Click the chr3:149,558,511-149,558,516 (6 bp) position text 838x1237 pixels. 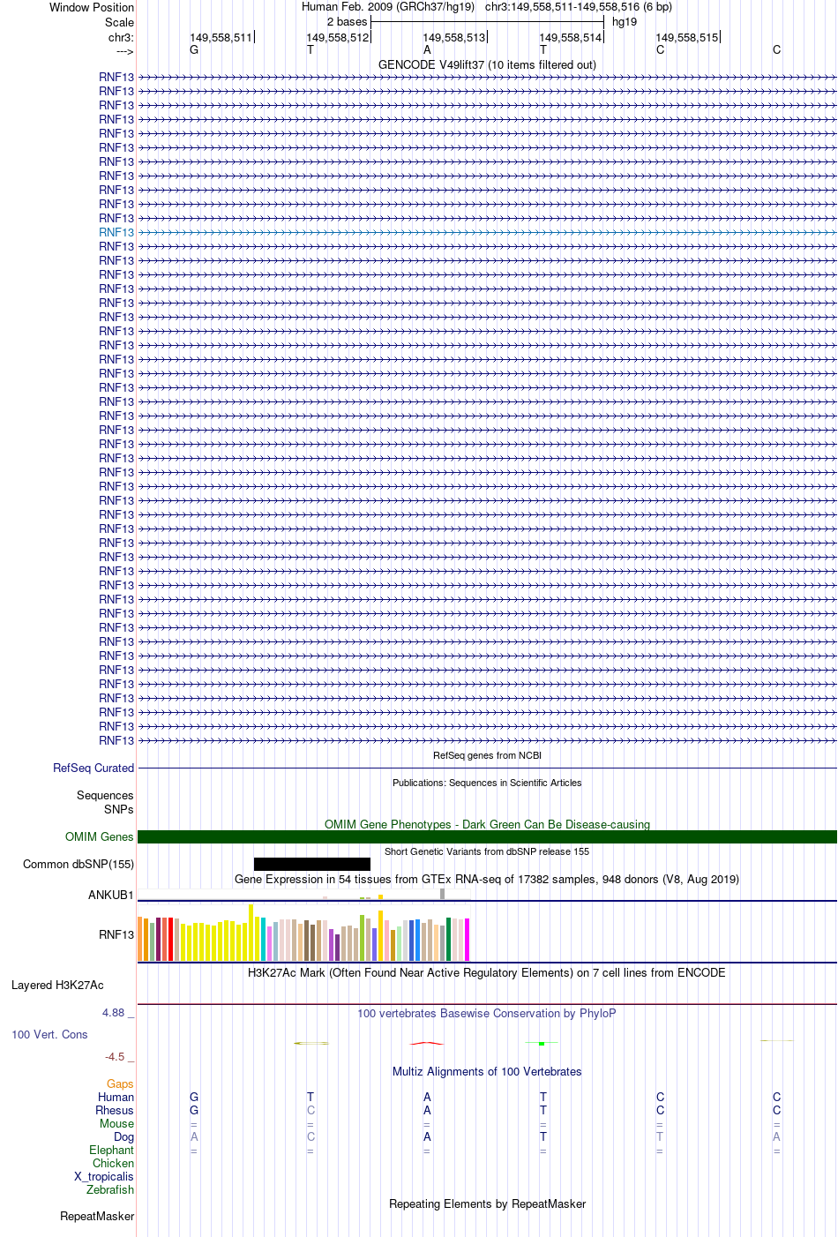tap(579, 6)
